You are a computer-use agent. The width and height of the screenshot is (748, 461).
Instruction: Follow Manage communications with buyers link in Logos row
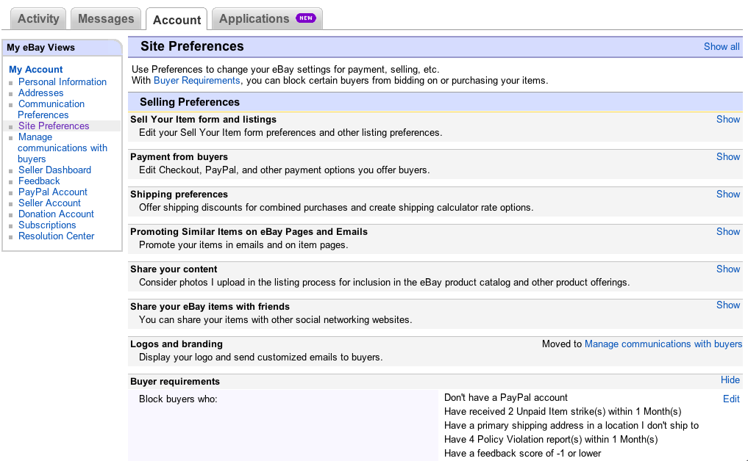(663, 344)
